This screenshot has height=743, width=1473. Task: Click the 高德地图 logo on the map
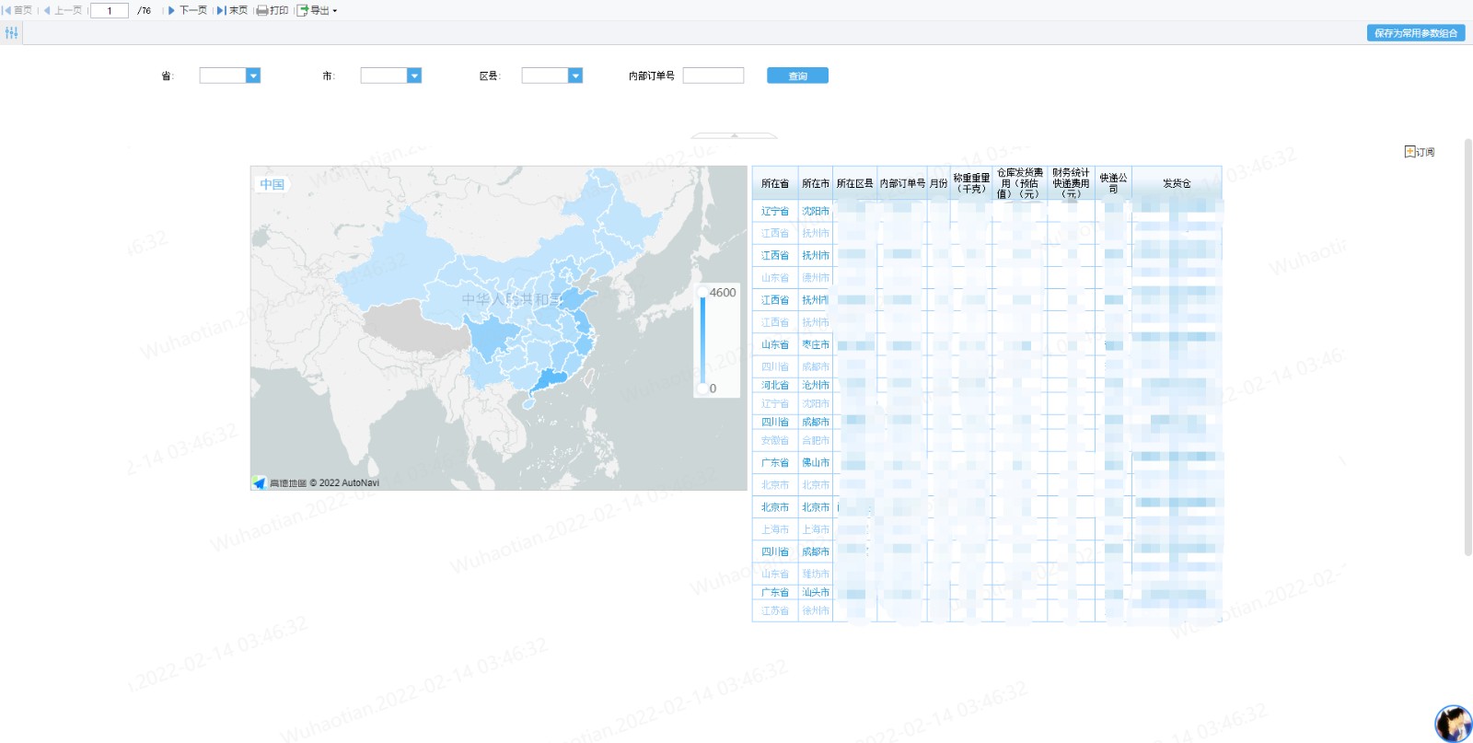279,482
